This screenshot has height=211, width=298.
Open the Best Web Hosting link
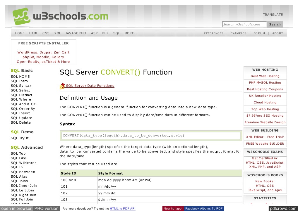[x=265, y=76]
